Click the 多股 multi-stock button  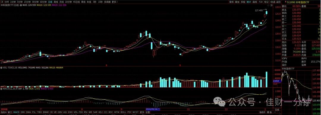tap(243, 2)
